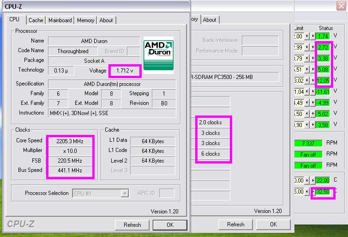The image size is (348, 237).
Task: Click left limit arrow in 2,72 V row
Action: 307,47
